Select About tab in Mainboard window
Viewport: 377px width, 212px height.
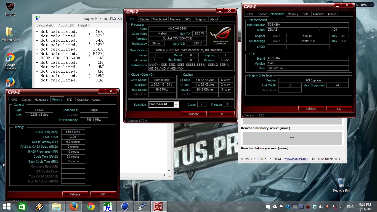pyautogui.click(x=332, y=14)
